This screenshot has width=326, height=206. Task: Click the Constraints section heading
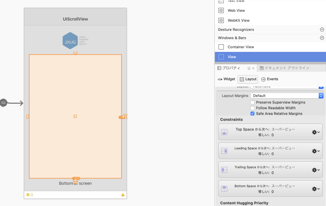[231, 120]
